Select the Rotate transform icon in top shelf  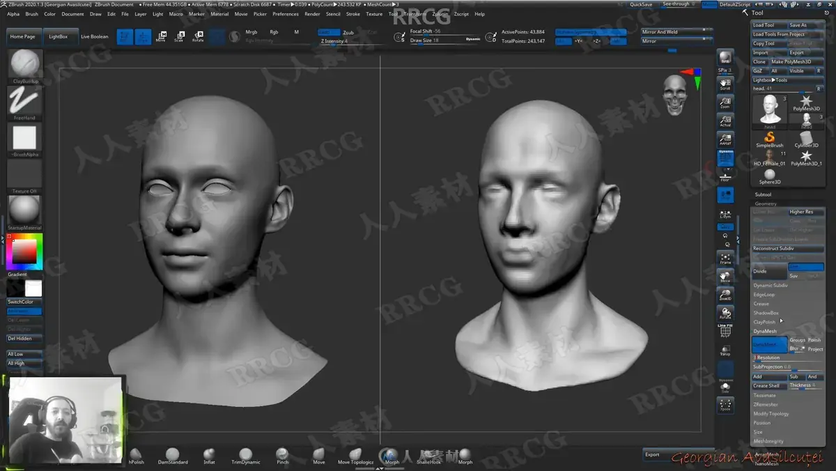pyautogui.click(x=198, y=36)
